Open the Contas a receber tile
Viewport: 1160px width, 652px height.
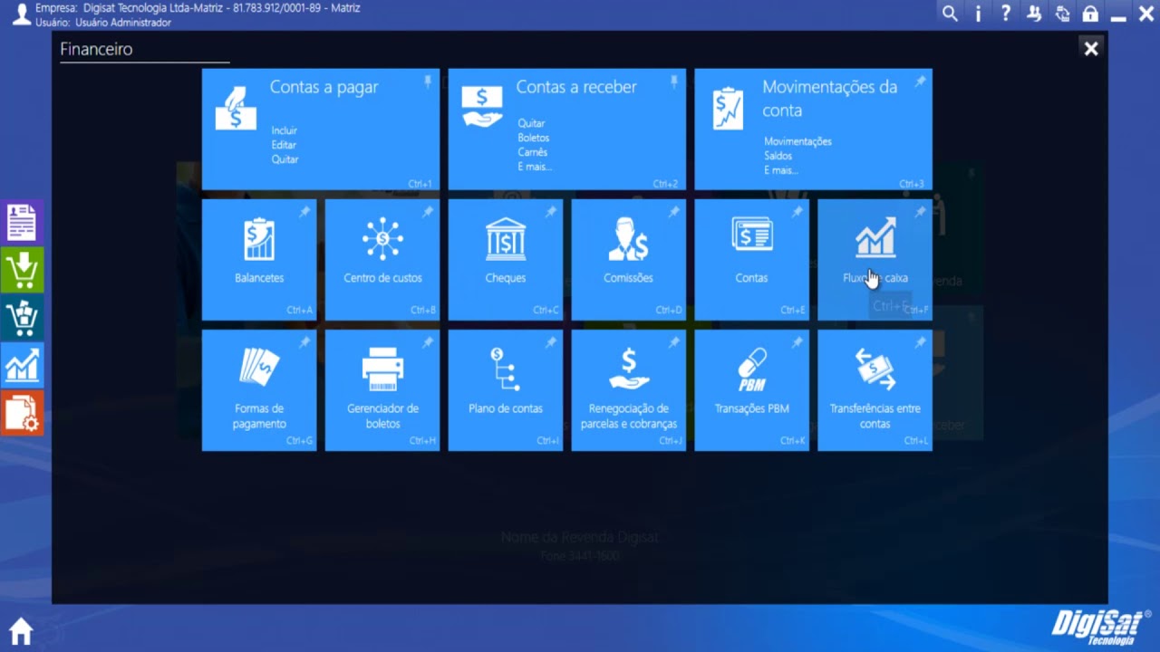(x=566, y=129)
